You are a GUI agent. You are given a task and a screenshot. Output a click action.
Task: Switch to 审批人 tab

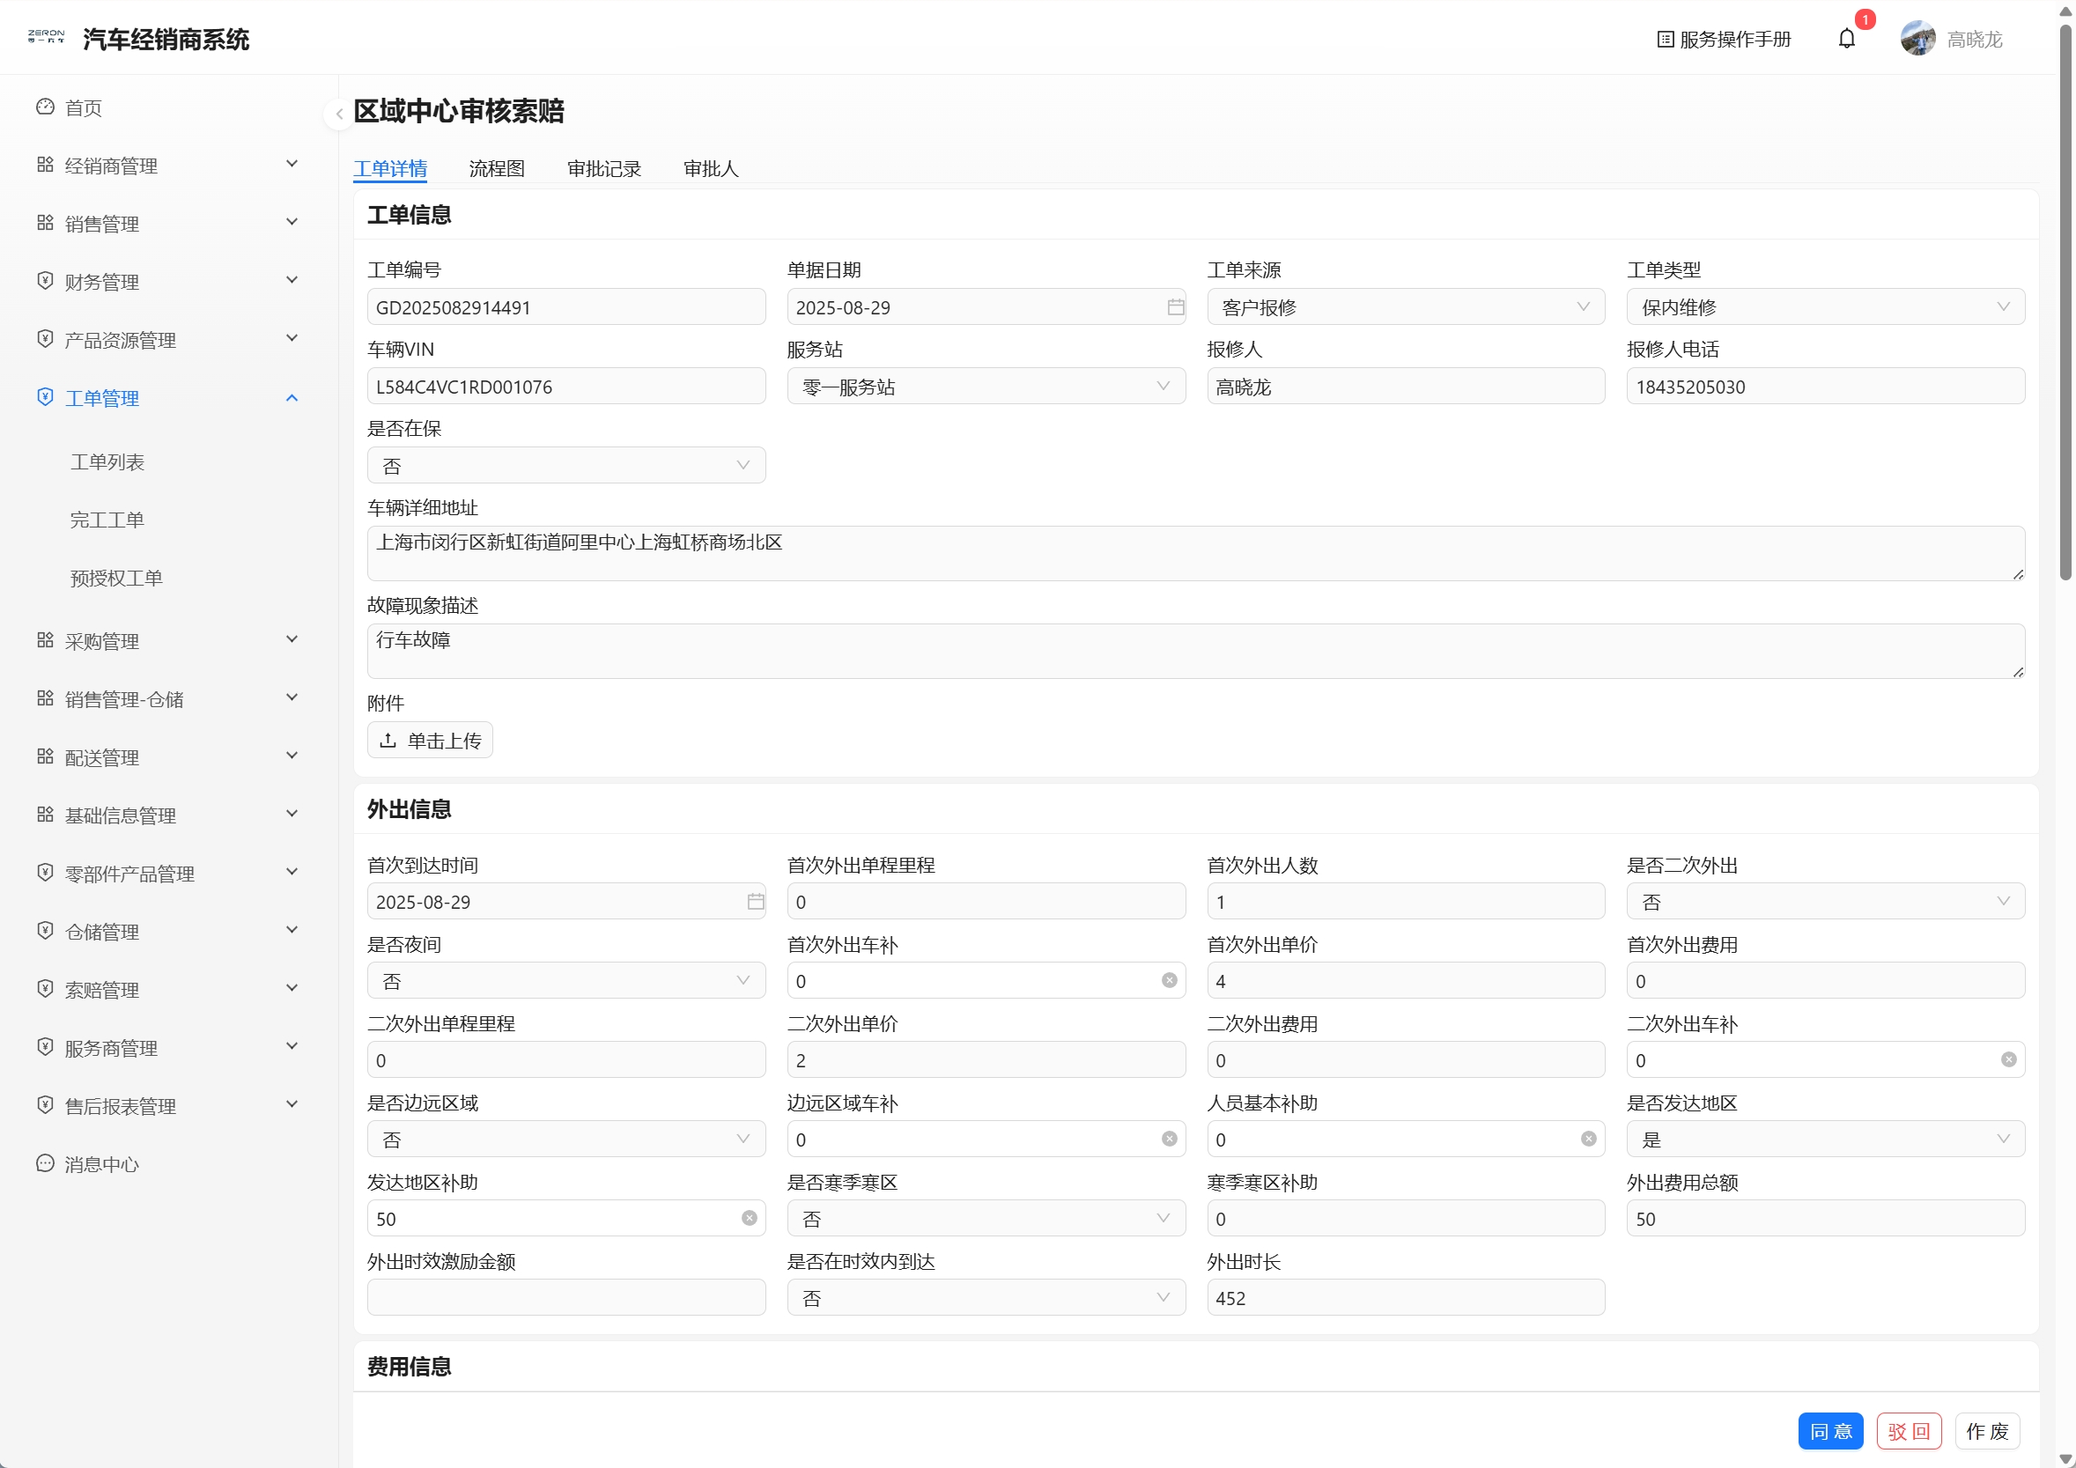click(x=711, y=169)
